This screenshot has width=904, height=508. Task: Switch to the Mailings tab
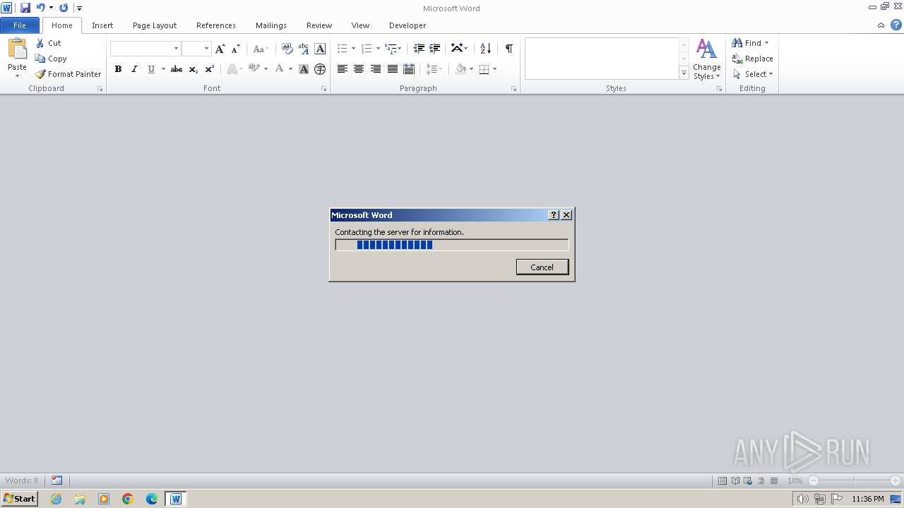point(271,25)
